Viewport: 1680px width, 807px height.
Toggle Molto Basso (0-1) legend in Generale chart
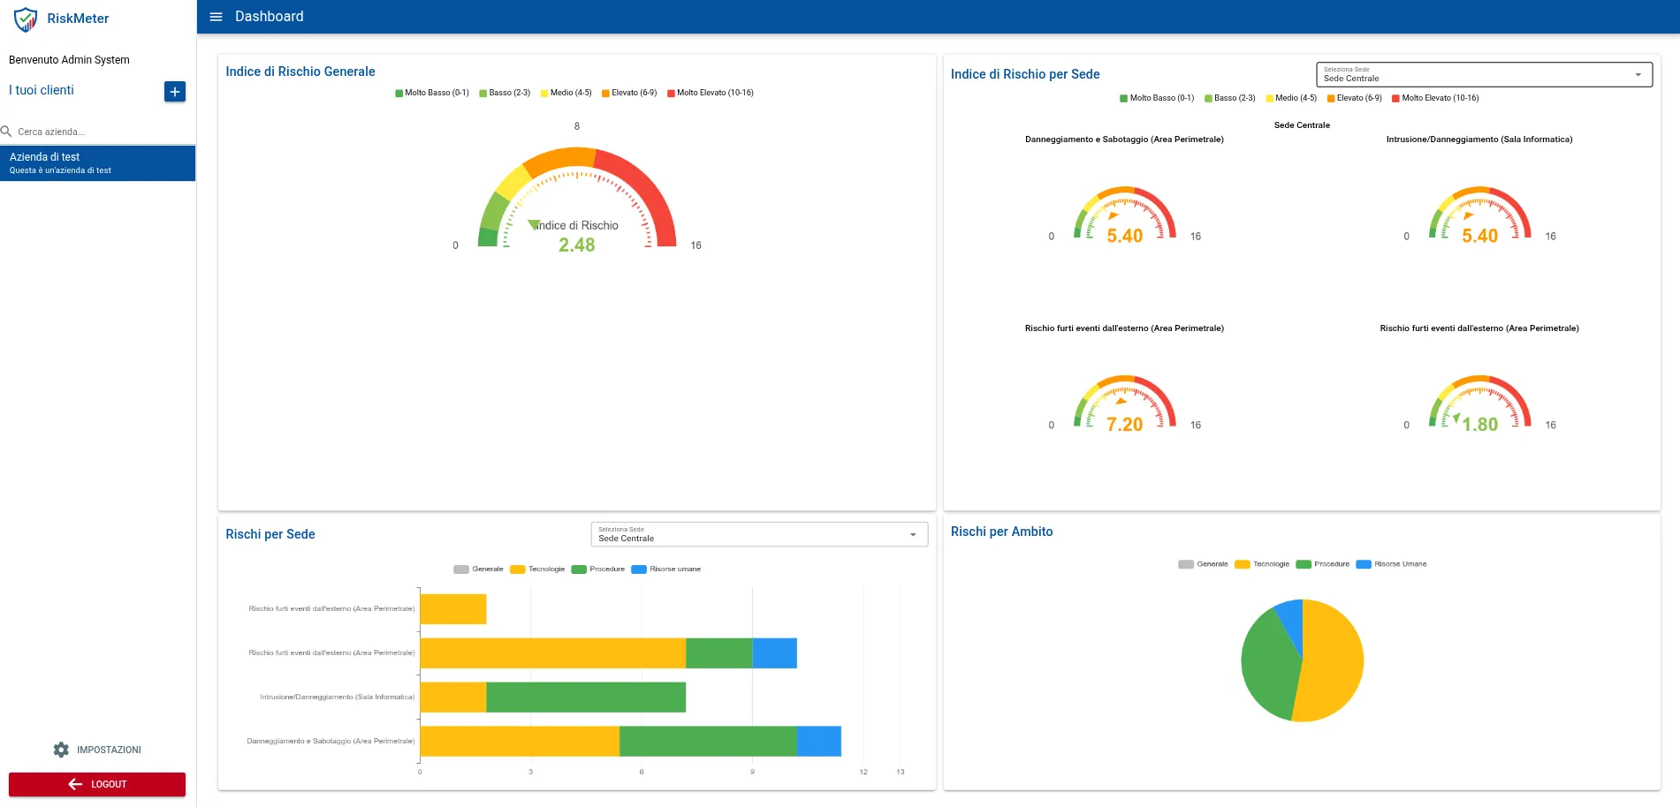pos(432,93)
